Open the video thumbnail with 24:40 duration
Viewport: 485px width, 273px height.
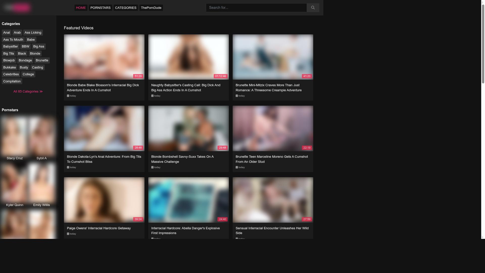tap(188, 200)
